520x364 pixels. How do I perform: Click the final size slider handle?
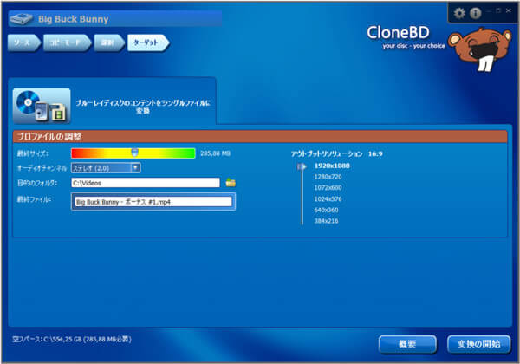[134, 153]
